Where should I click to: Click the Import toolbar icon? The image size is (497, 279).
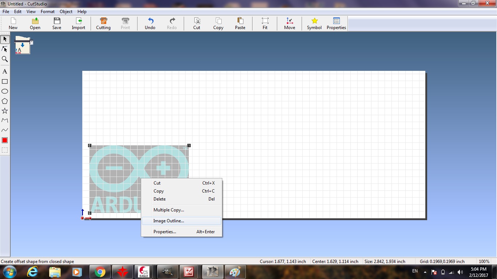click(x=78, y=24)
